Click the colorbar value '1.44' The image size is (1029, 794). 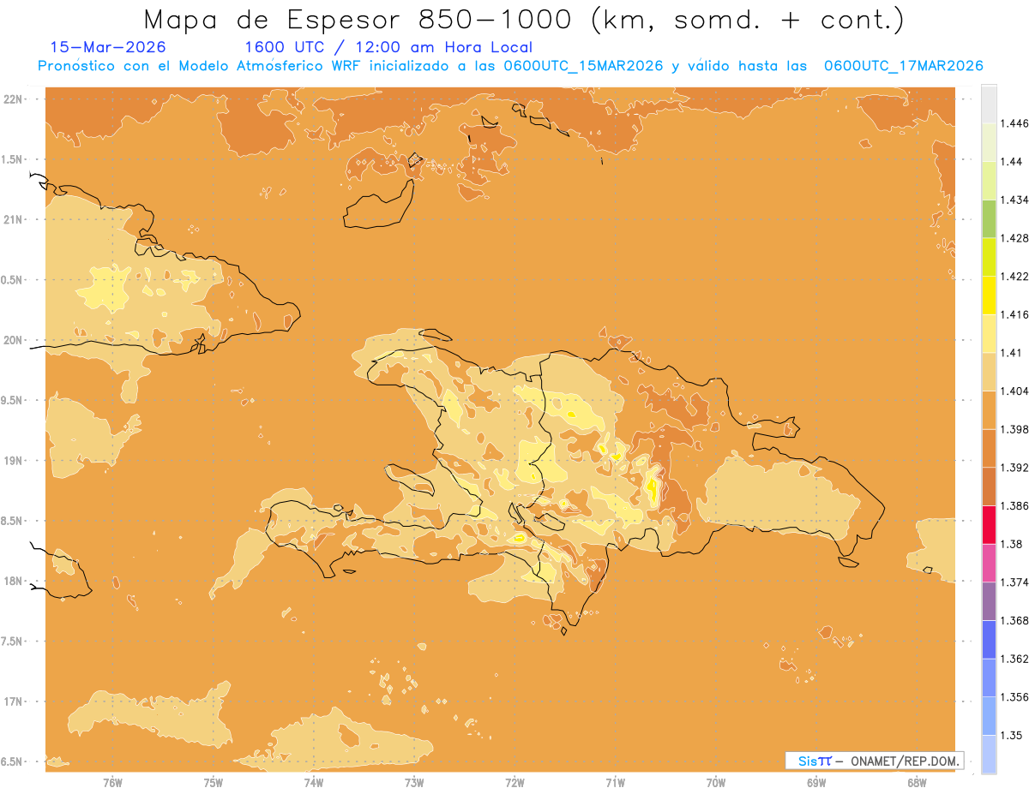(x=1012, y=162)
